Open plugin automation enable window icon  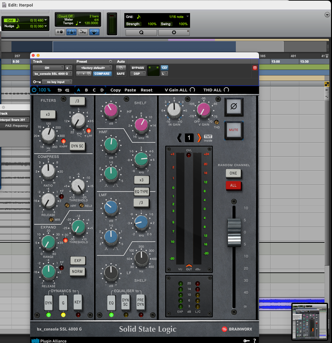[121, 68]
